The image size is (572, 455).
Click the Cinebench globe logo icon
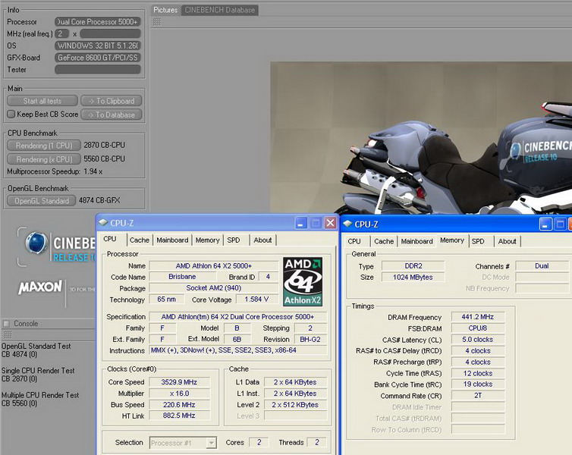(36, 243)
